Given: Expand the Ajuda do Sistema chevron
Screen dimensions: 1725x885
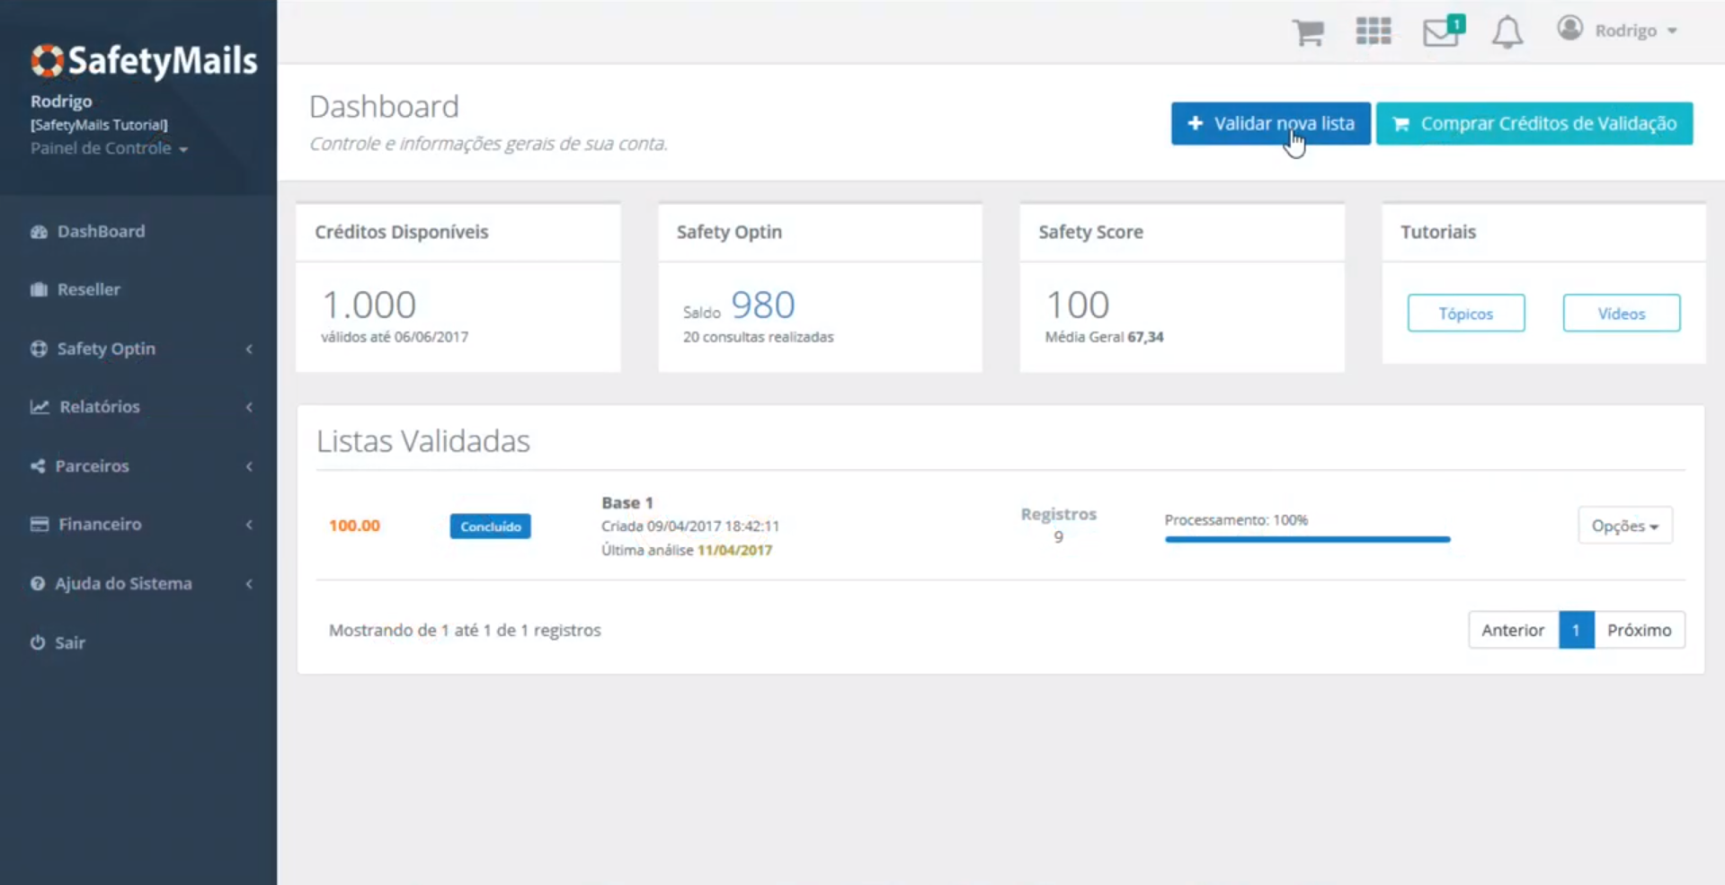Looking at the screenshot, I should [x=249, y=584].
